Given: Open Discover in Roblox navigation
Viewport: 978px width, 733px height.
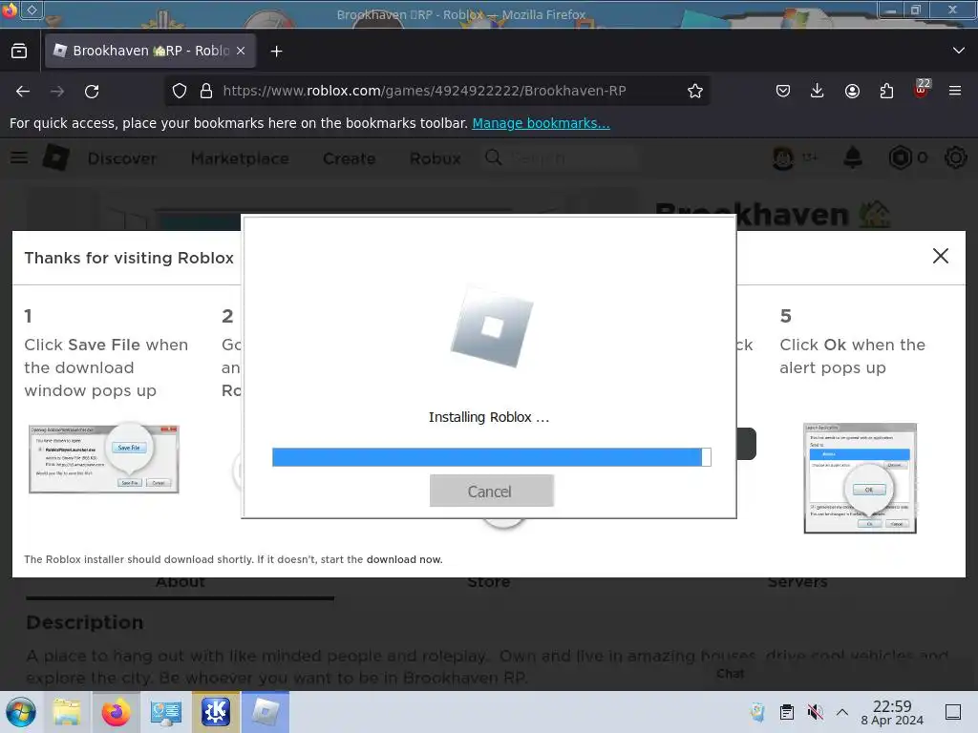Looking at the screenshot, I should click(x=122, y=158).
